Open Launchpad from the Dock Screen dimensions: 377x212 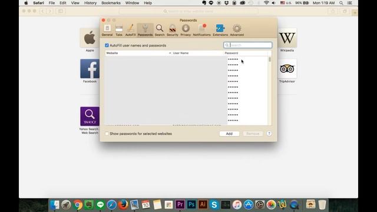tap(66, 205)
